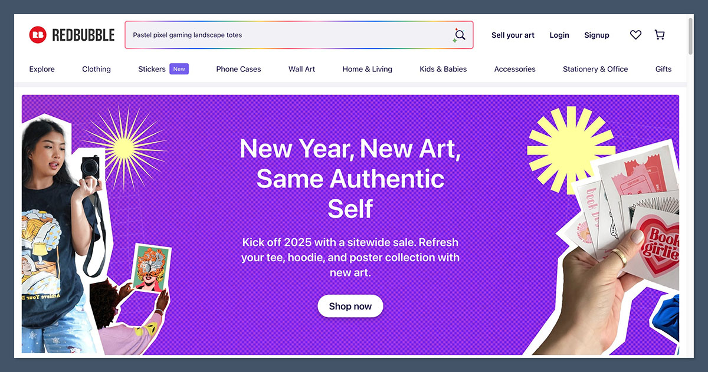Go to the Stickers category

pos(152,69)
